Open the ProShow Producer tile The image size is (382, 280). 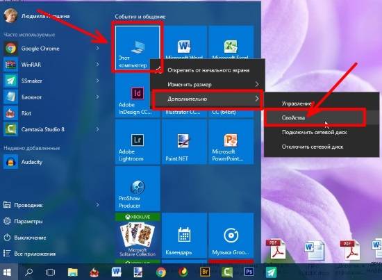138,188
